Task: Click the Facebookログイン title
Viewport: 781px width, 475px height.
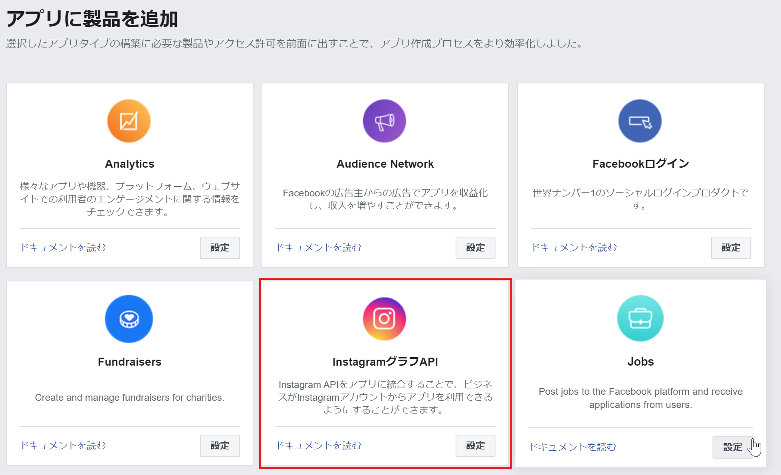Action: tap(641, 164)
